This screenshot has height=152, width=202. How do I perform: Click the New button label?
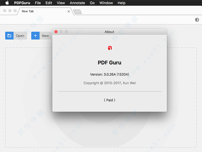pos(45,36)
